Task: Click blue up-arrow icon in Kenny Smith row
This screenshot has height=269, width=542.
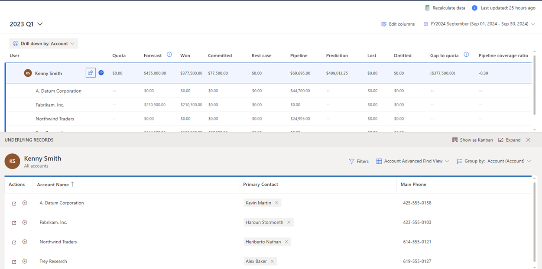Action: tap(101, 73)
